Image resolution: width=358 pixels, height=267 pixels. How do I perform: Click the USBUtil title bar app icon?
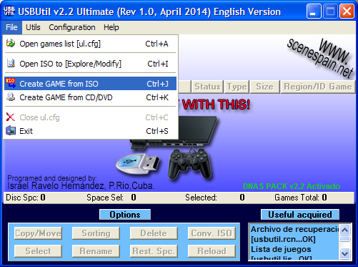point(9,11)
